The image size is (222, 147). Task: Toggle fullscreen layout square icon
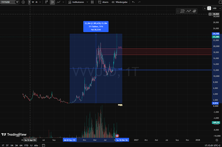click(x=220, y=2)
